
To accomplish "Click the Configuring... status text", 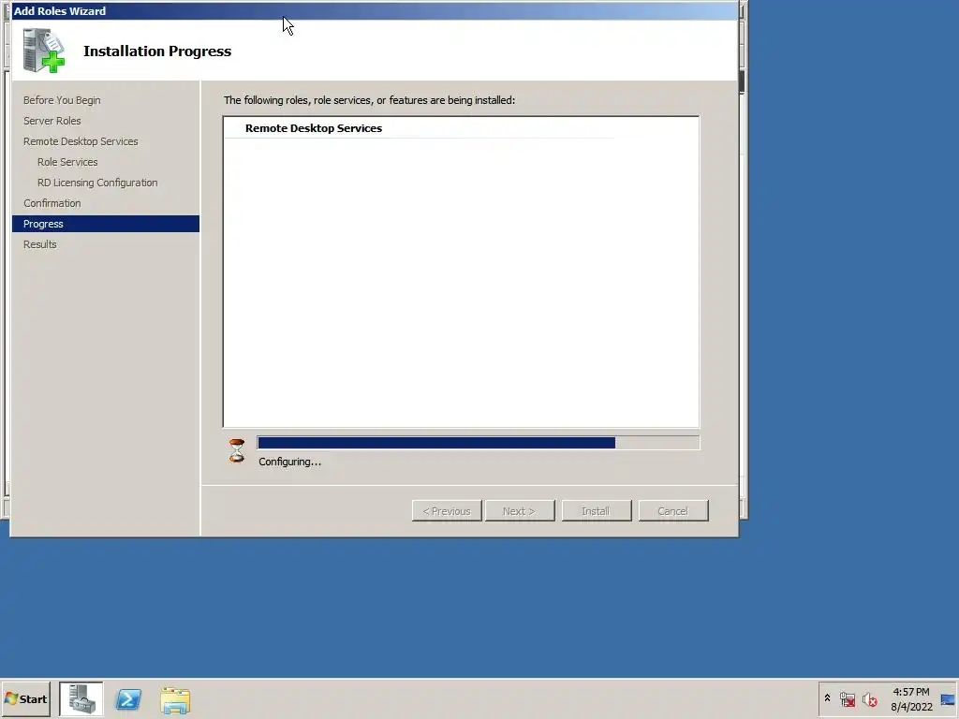I will pyautogui.click(x=289, y=462).
